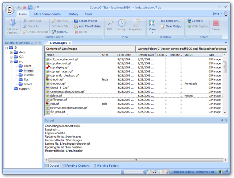Collapse the $/ root node
Screen dimensions: 234x178
coord(7,48)
